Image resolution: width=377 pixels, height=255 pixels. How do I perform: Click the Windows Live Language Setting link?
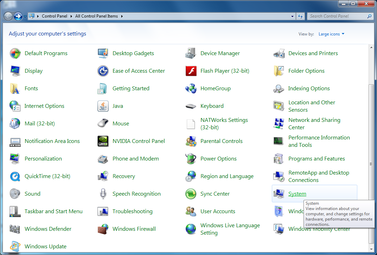point(230,229)
